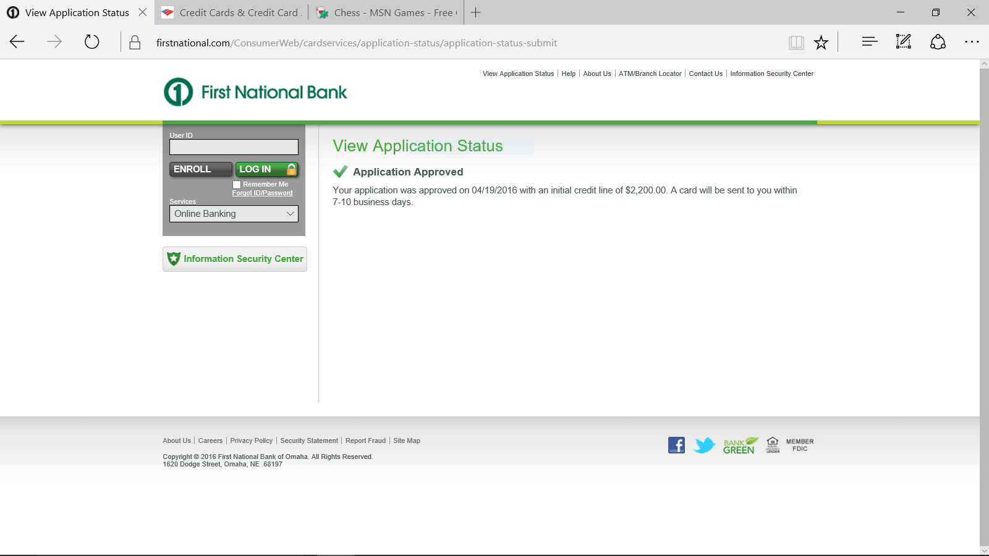The height and width of the screenshot is (556, 989).
Task: Click the lock icon on Log In button
Action: pyautogui.click(x=292, y=169)
